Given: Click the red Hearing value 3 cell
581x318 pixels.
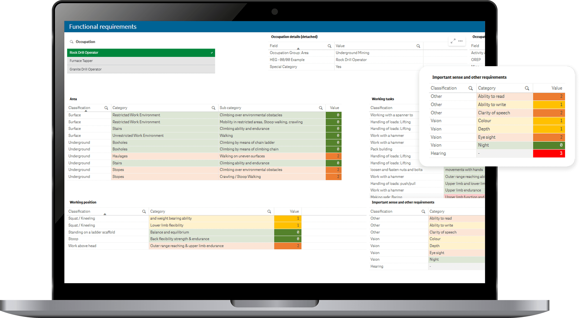Looking at the screenshot, I should coord(549,153).
